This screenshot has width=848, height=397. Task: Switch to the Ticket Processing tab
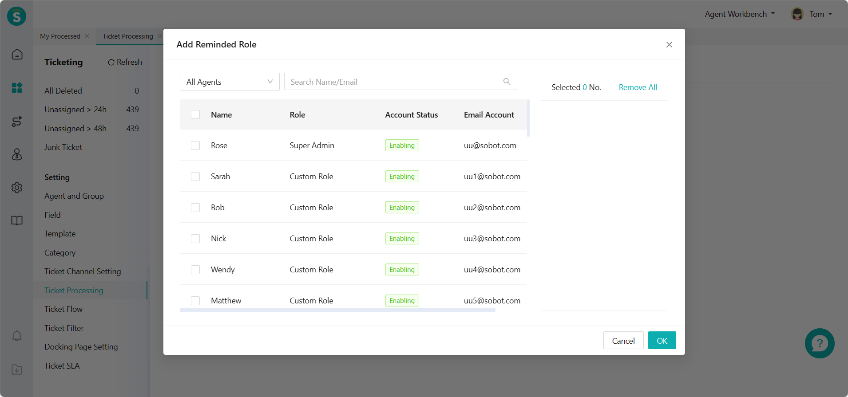coord(128,36)
